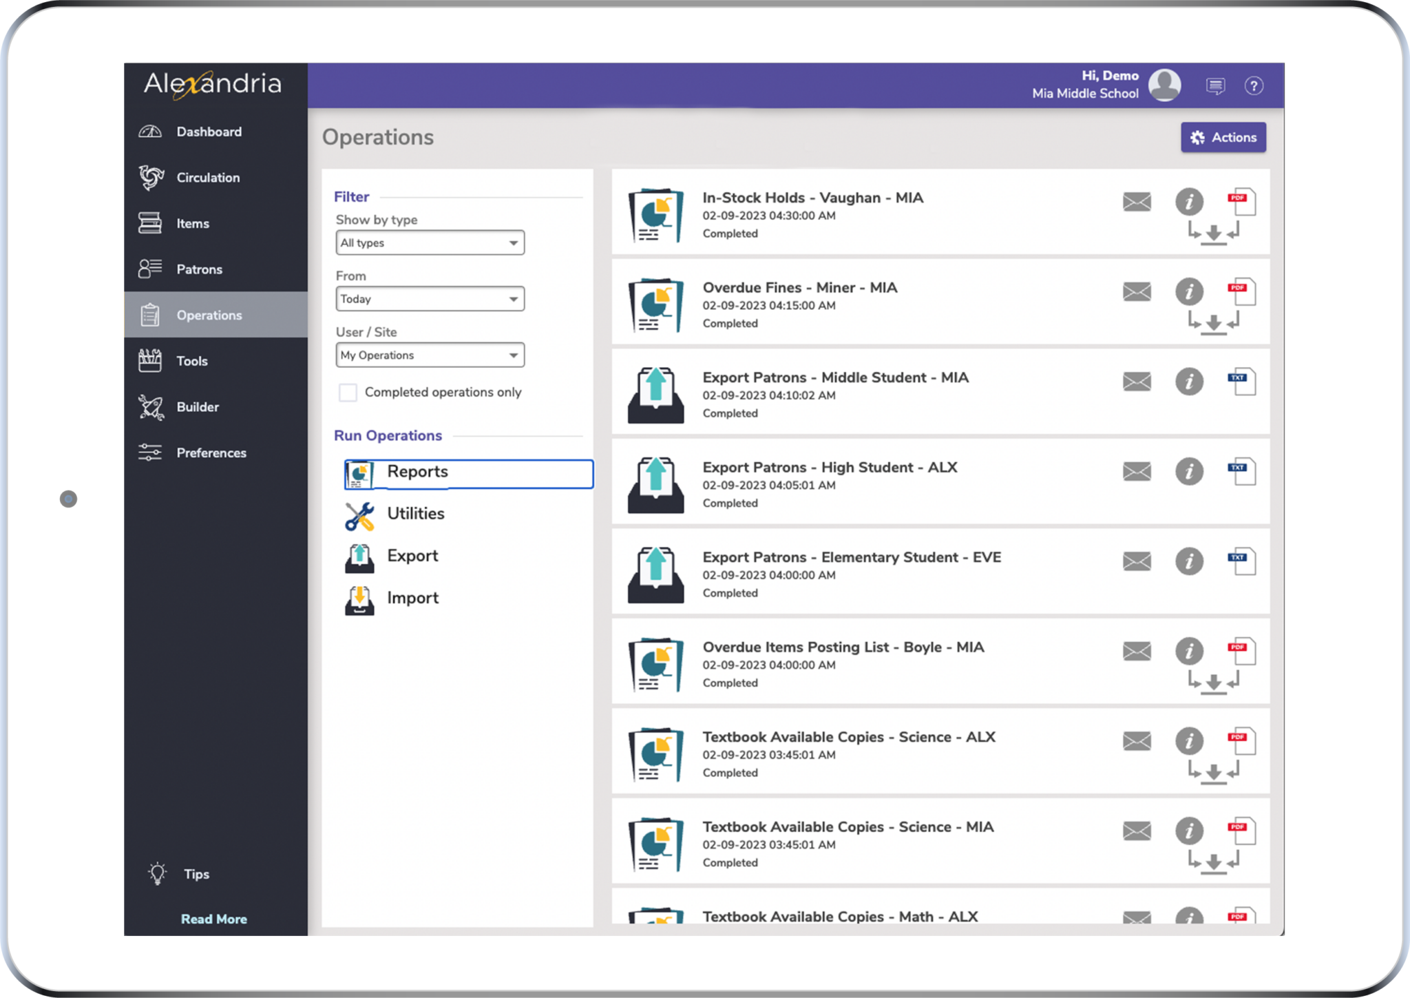Click the Read More link
Viewport: 1410px width, 998px height.
(213, 919)
